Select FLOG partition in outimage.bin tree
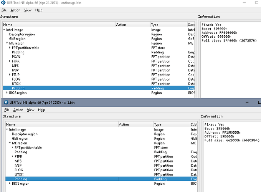 (16, 79)
